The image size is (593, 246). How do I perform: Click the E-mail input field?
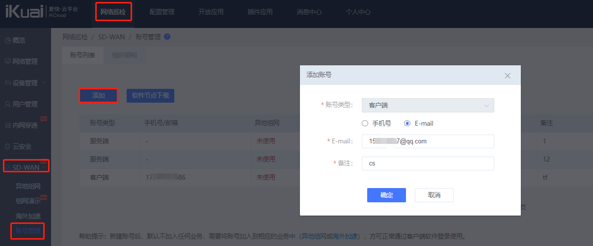(428, 141)
